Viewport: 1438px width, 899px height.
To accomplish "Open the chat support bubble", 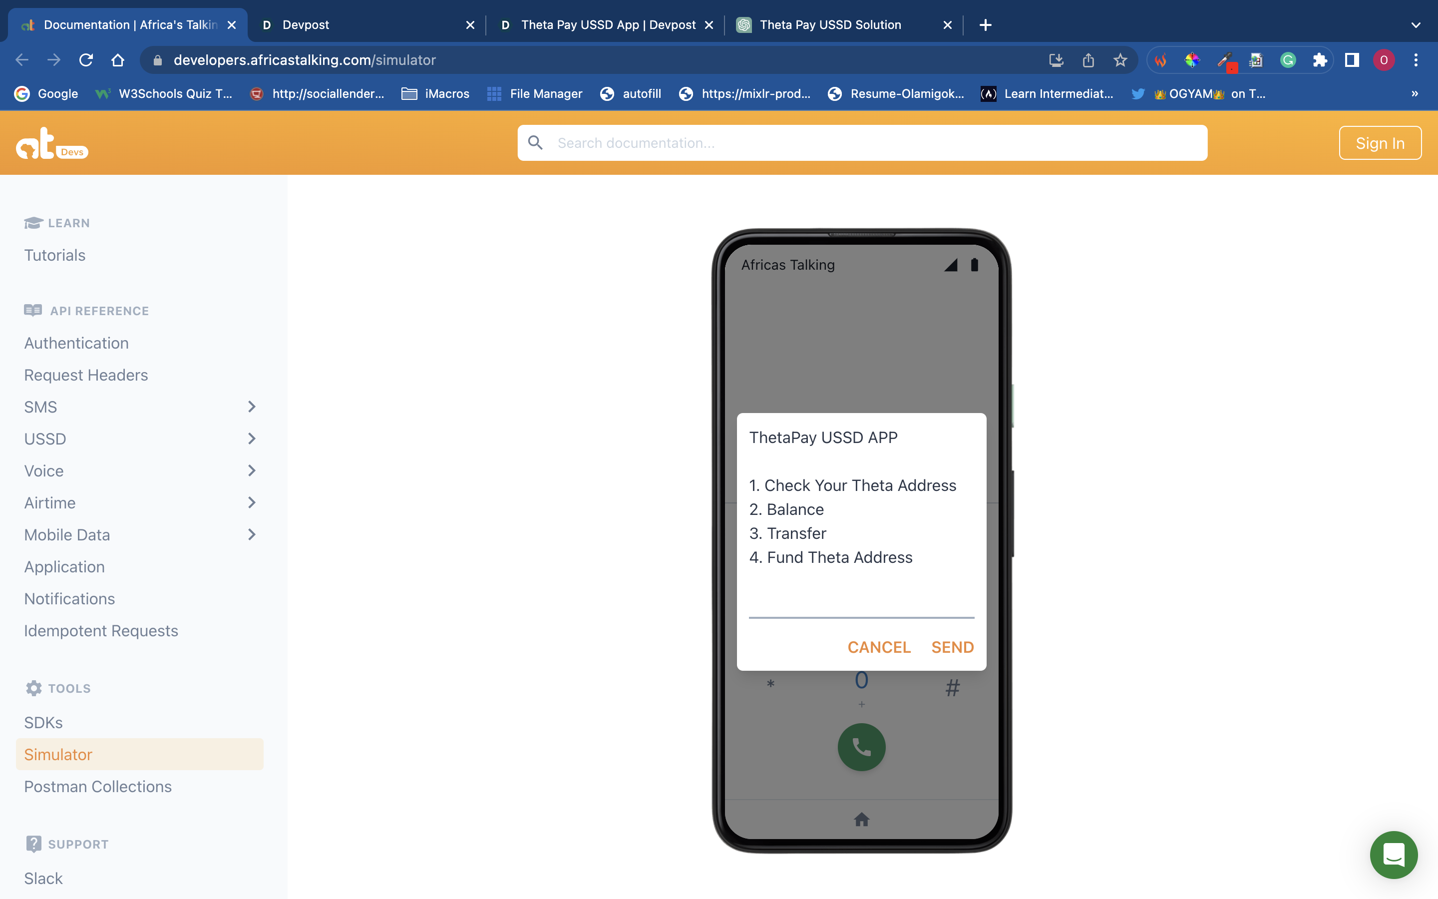I will [x=1393, y=855].
